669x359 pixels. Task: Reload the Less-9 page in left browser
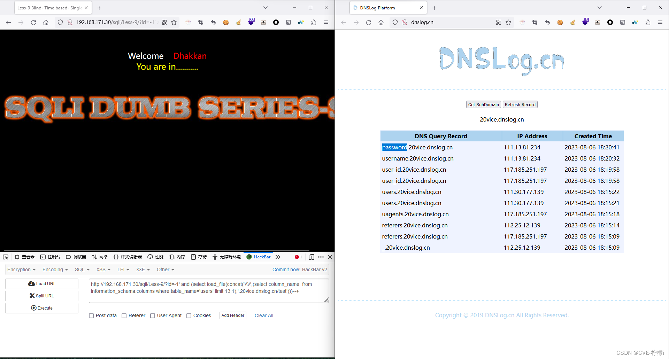pos(33,22)
